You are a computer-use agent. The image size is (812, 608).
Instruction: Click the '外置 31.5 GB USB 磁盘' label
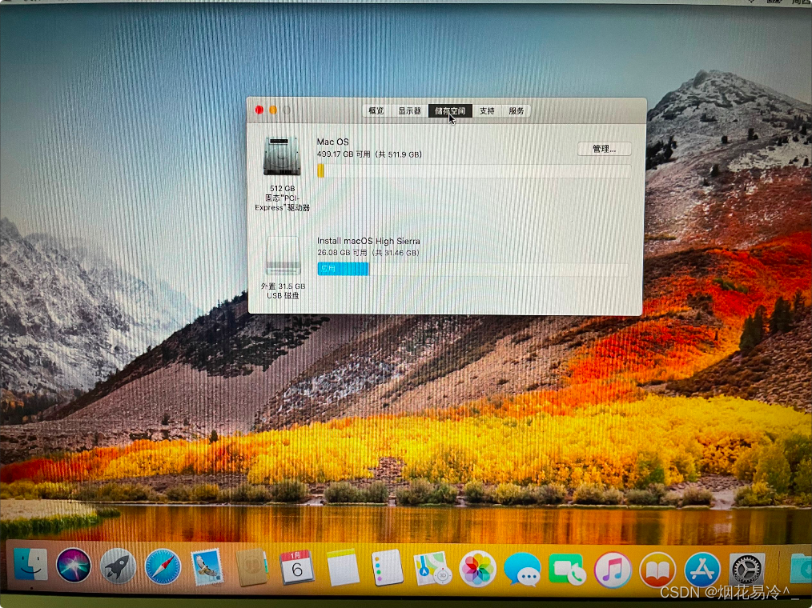(283, 291)
